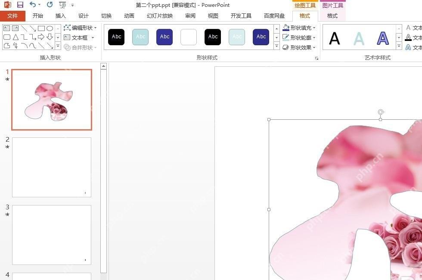Open the Picture Tools Format (格式) tab

click(x=332, y=16)
